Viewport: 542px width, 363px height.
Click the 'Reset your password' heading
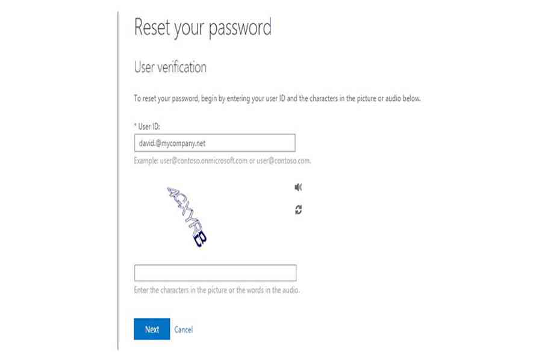click(x=202, y=27)
